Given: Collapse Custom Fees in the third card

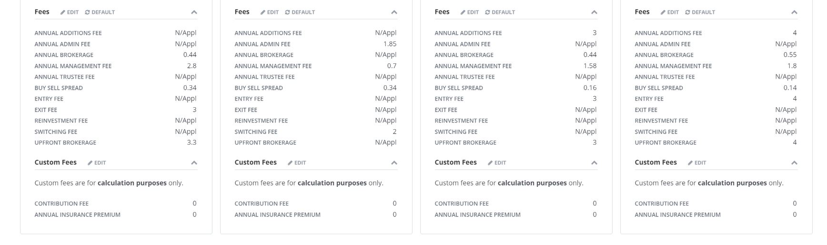Looking at the screenshot, I should [x=594, y=163].
